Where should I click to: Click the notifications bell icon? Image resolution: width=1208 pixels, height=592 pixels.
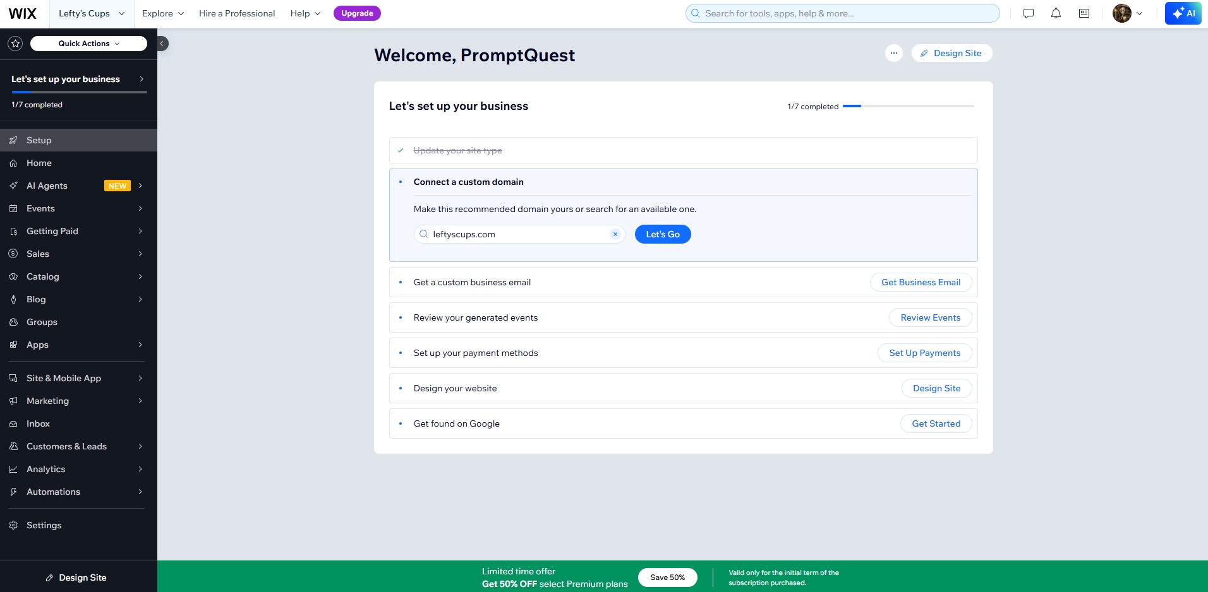(1056, 13)
